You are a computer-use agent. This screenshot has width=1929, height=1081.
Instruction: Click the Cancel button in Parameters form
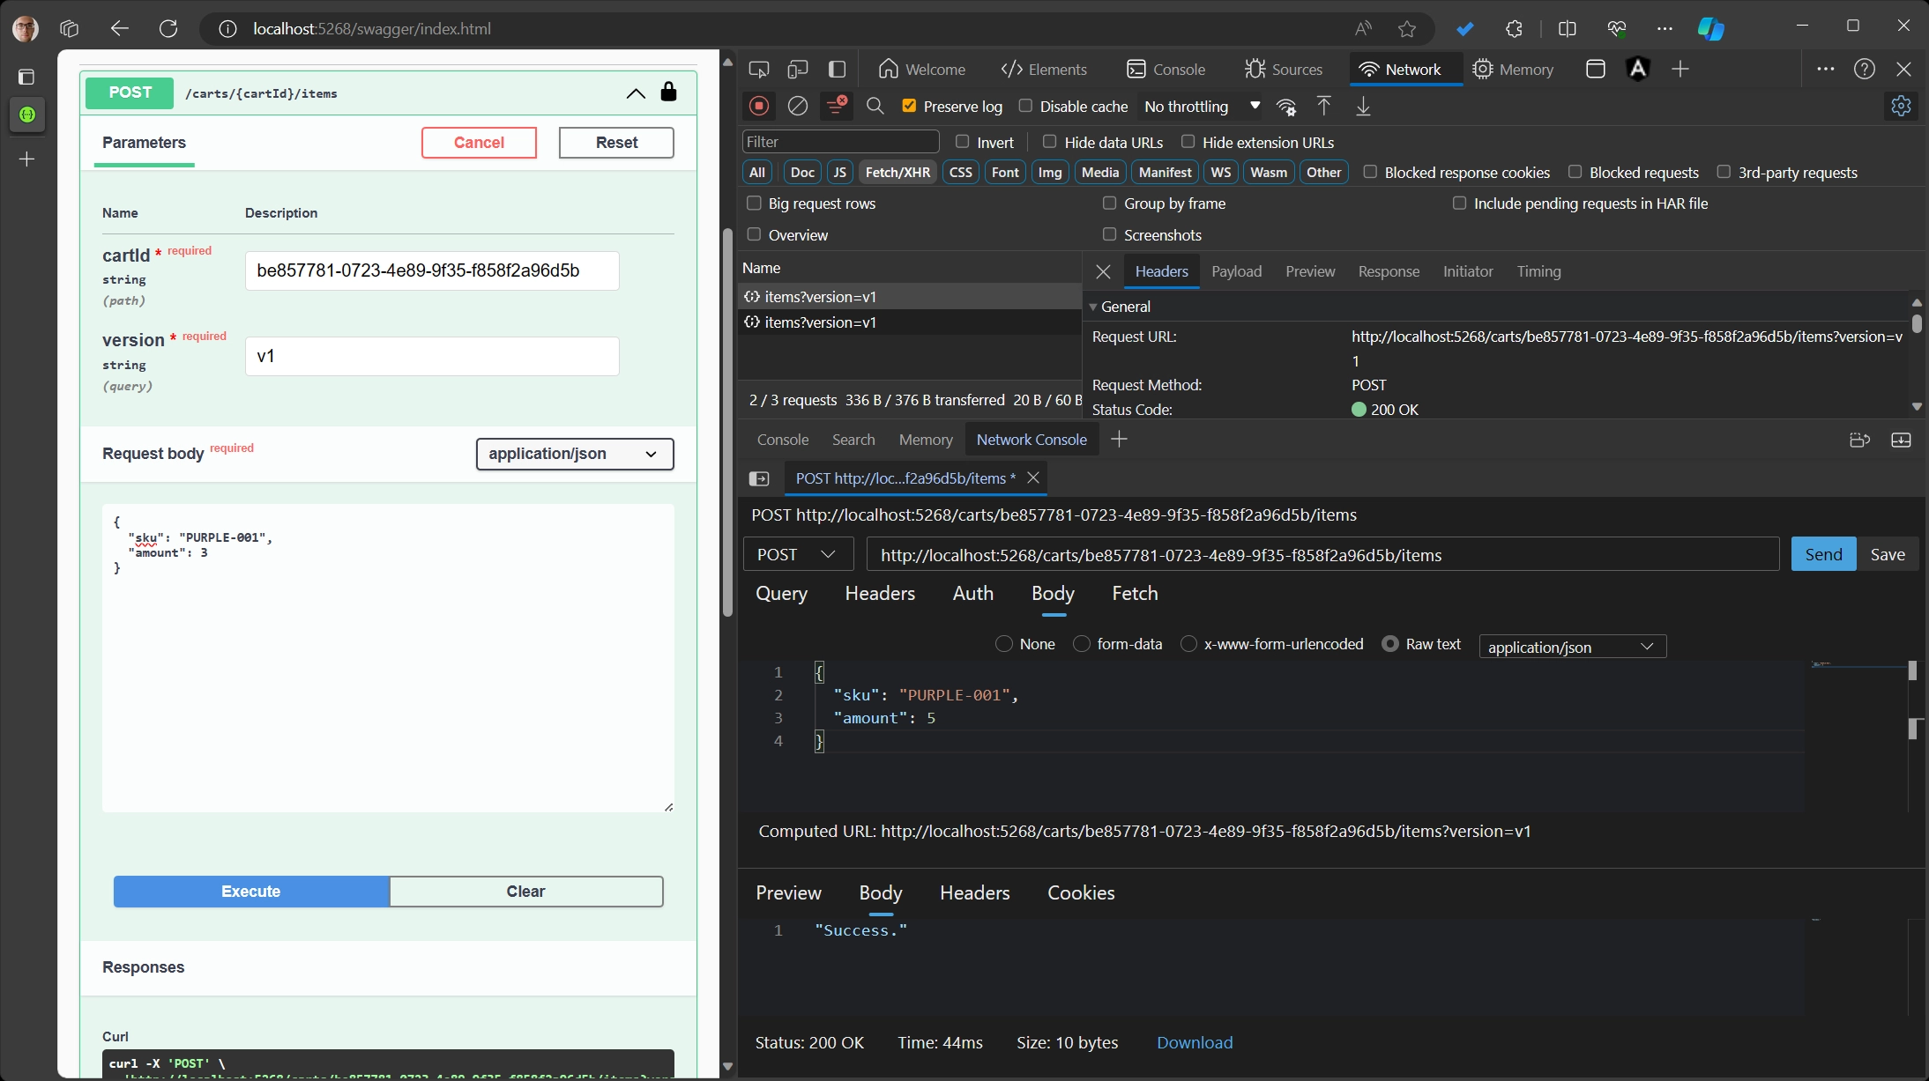pos(478,142)
